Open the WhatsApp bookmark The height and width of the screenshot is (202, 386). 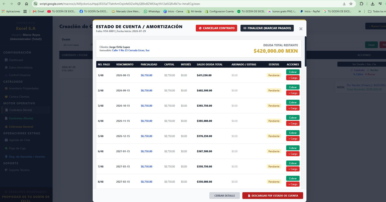coord(152,11)
